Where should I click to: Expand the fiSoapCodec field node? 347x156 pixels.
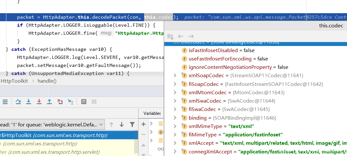pos(175,84)
